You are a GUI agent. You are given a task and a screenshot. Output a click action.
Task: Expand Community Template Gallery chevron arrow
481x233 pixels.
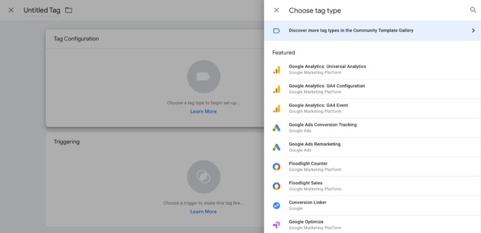pyautogui.click(x=473, y=31)
